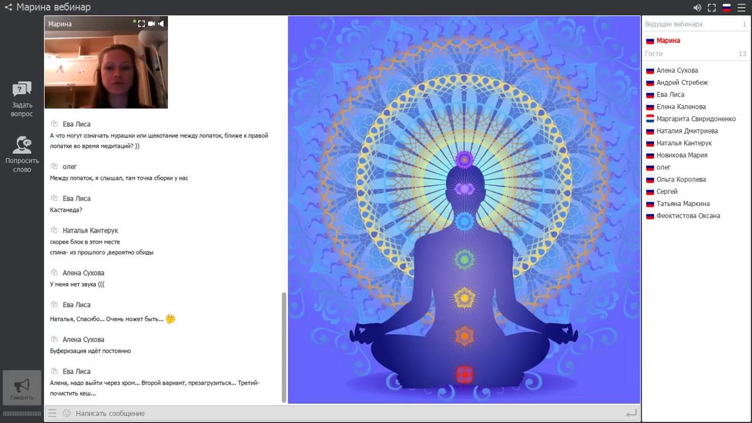Click reply icon on Алена Сухова's звука message
This screenshot has width=752, height=423.
pyautogui.click(x=54, y=273)
